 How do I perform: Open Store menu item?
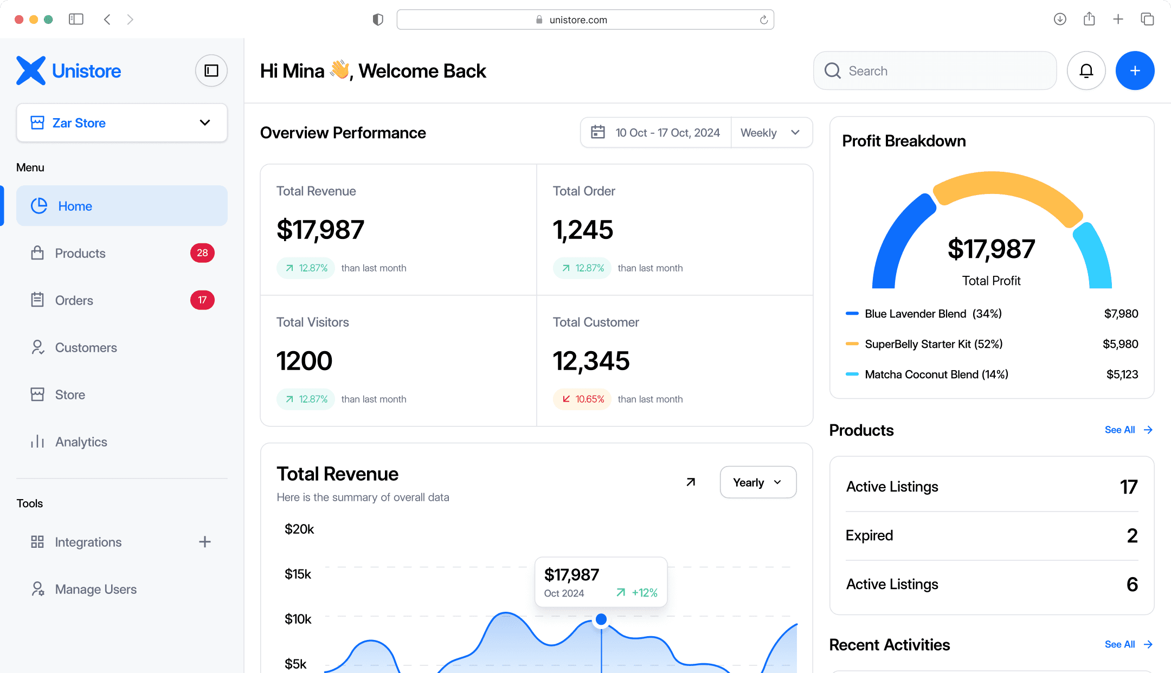[122, 394]
